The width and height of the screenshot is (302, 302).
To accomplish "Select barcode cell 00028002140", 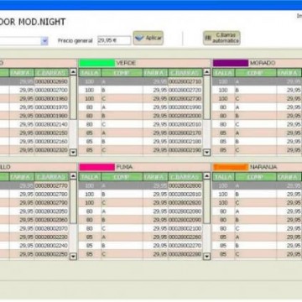I will [x=51, y=124].
